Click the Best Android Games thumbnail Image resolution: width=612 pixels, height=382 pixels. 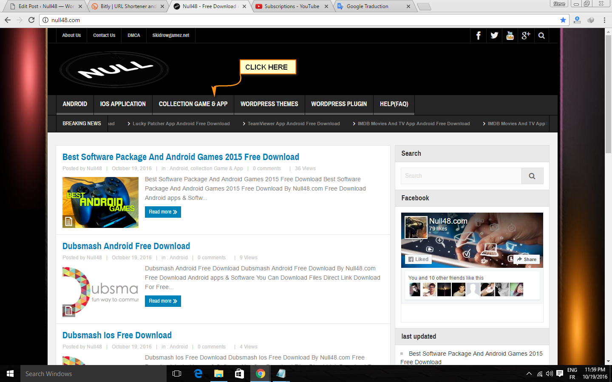100,202
